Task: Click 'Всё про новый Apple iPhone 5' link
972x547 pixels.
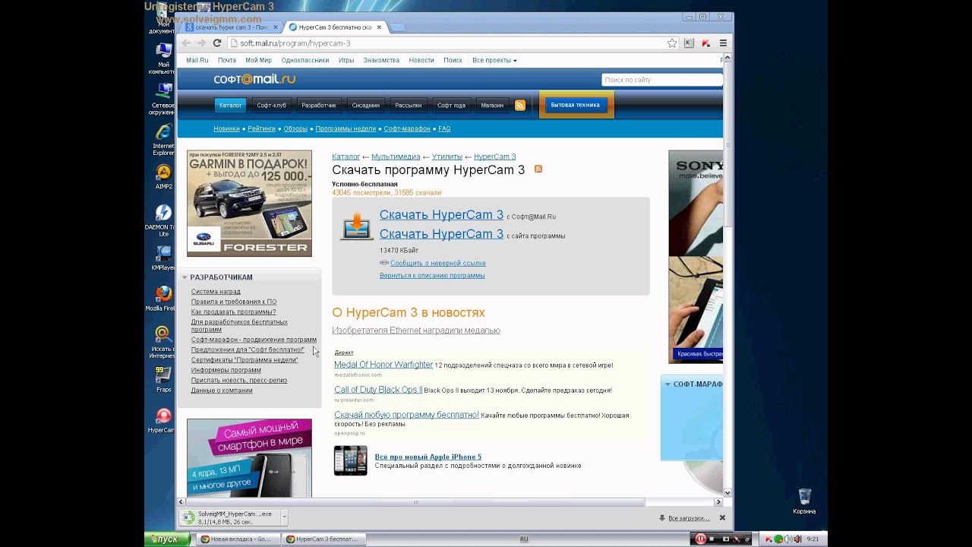Action: click(428, 457)
